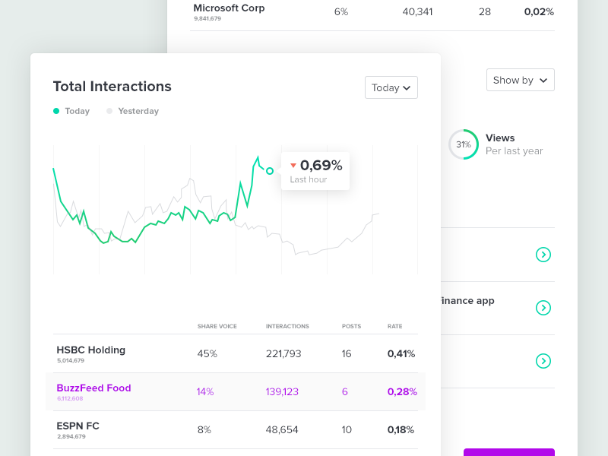The width and height of the screenshot is (608, 456).
Task: Click the topmost circled arrow icon
Action: pos(543,255)
